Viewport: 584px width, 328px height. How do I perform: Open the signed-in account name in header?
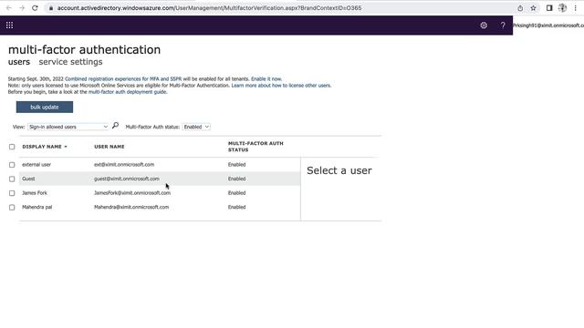pos(548,26)
